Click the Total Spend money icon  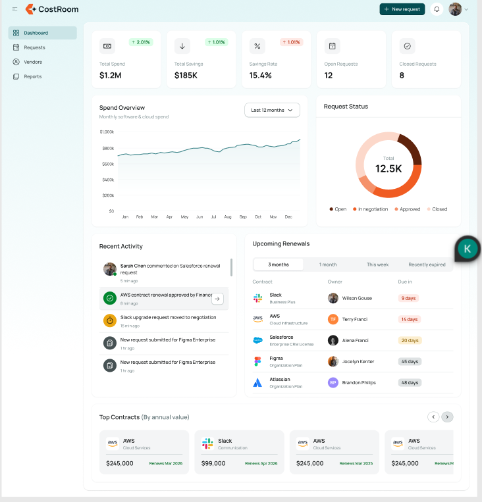click(x=107, y=46)
